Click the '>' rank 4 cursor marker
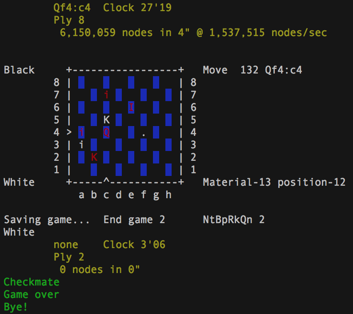The image size is (353, 314). [x=69, y=132]
